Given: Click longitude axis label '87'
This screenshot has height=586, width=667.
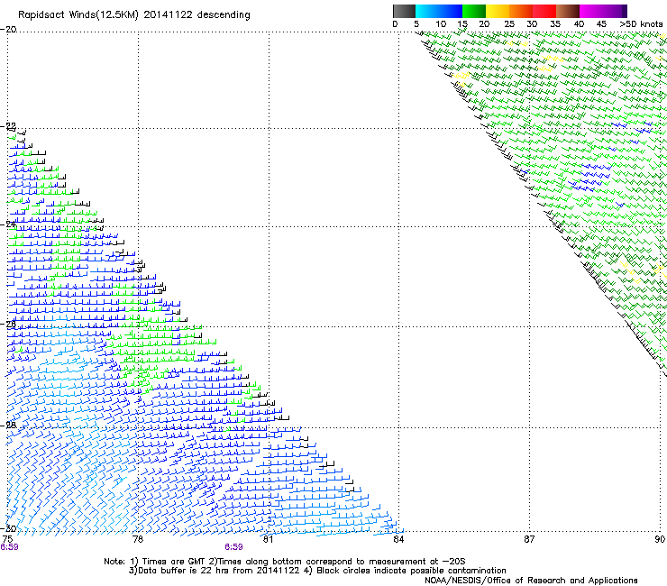Looking at the screenshot, I should pos(529,539).
